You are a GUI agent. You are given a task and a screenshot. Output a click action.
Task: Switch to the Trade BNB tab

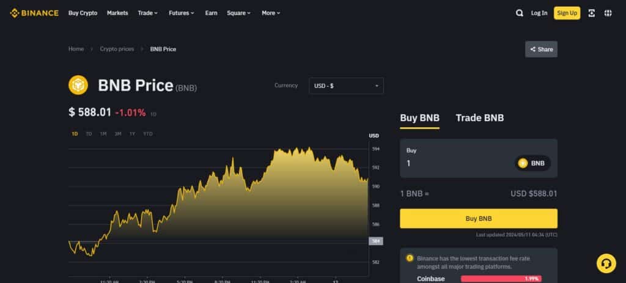click(x=479, y=118)
